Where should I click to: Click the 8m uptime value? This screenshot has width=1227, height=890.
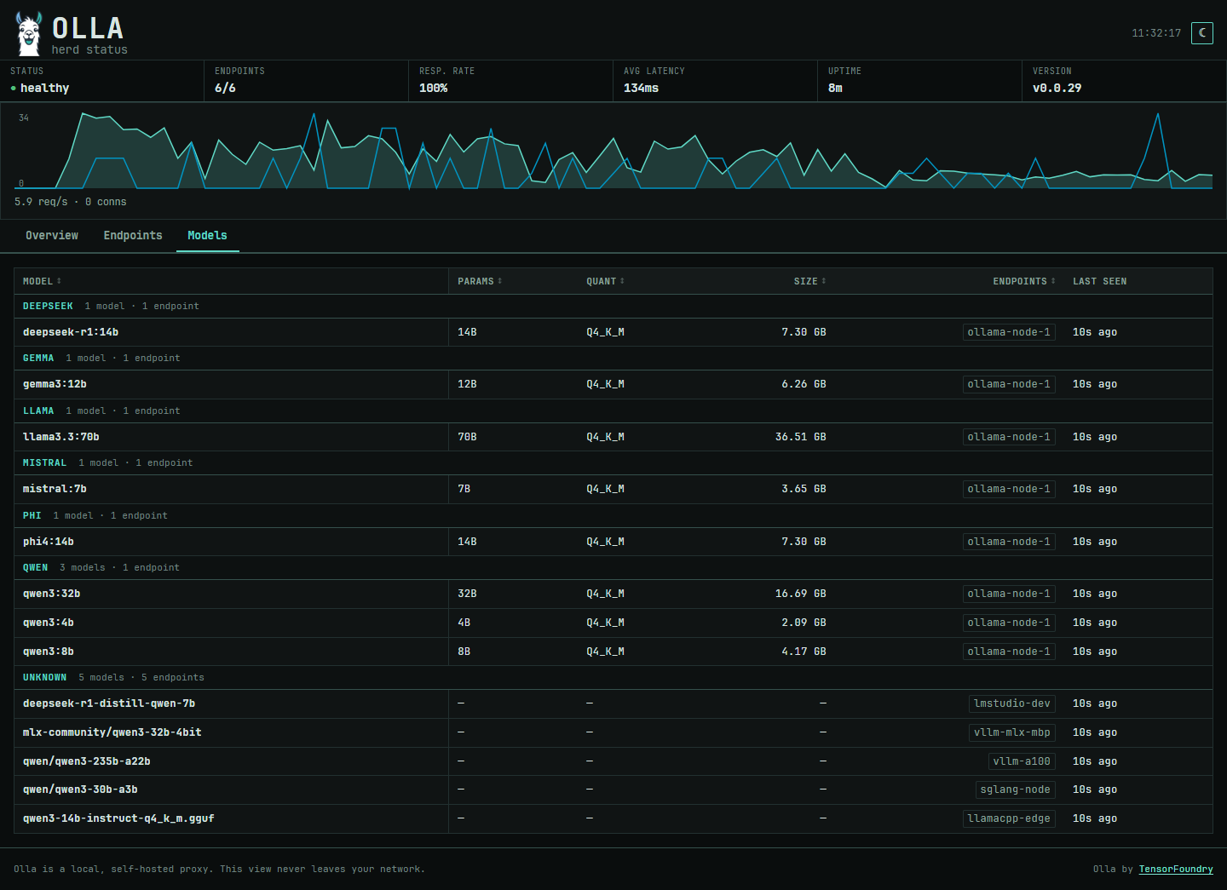(x=835, y=88)
